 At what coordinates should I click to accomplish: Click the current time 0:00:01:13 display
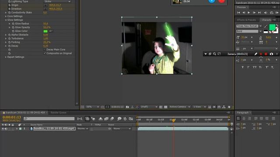click(x=12, y=117)
